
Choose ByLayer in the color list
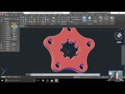pyautogui.click(x=15, y=25)
